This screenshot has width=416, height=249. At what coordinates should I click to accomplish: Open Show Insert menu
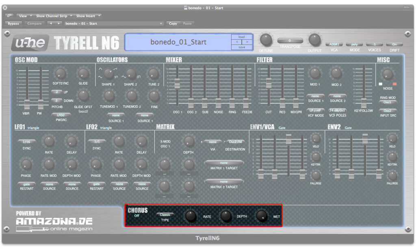[x=88, y=16]
